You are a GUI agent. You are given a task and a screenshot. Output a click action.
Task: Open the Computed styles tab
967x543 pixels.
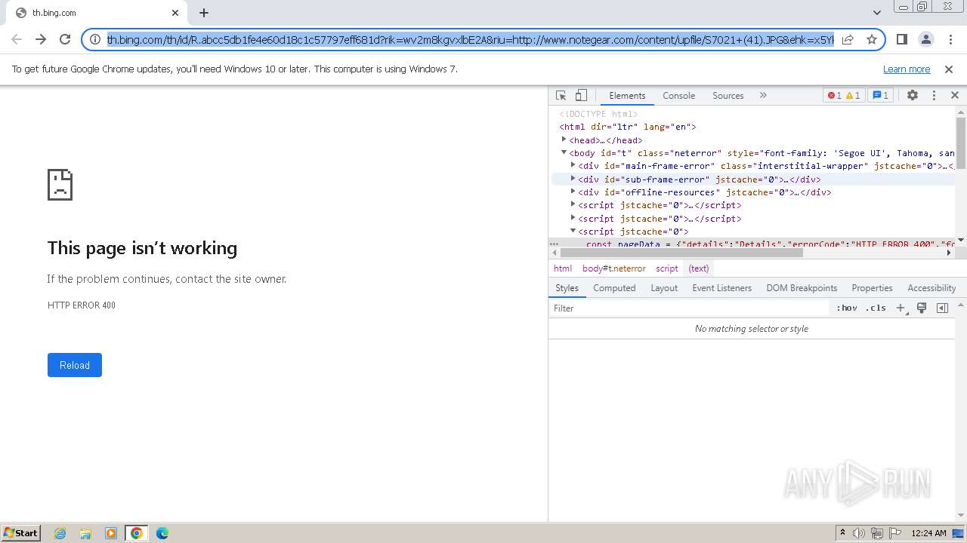click(614, 288)
